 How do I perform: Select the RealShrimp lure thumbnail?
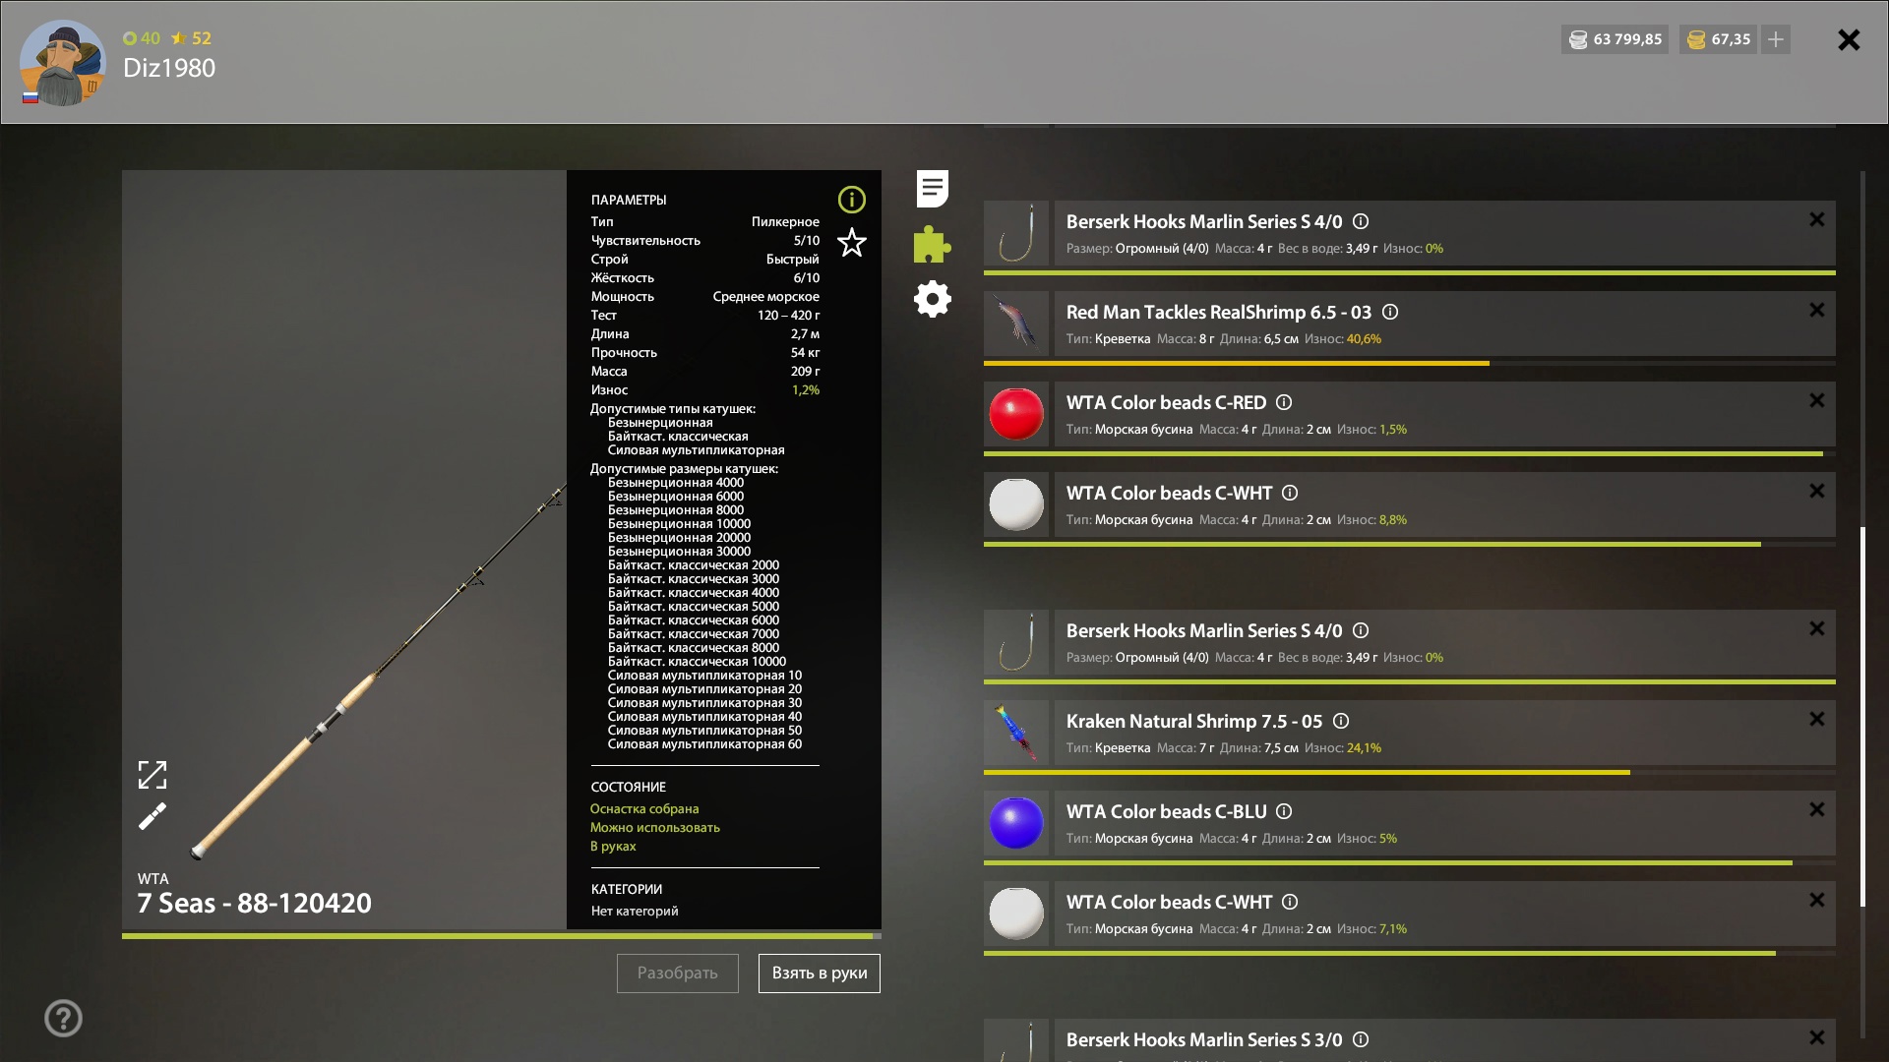(1016, 324)
